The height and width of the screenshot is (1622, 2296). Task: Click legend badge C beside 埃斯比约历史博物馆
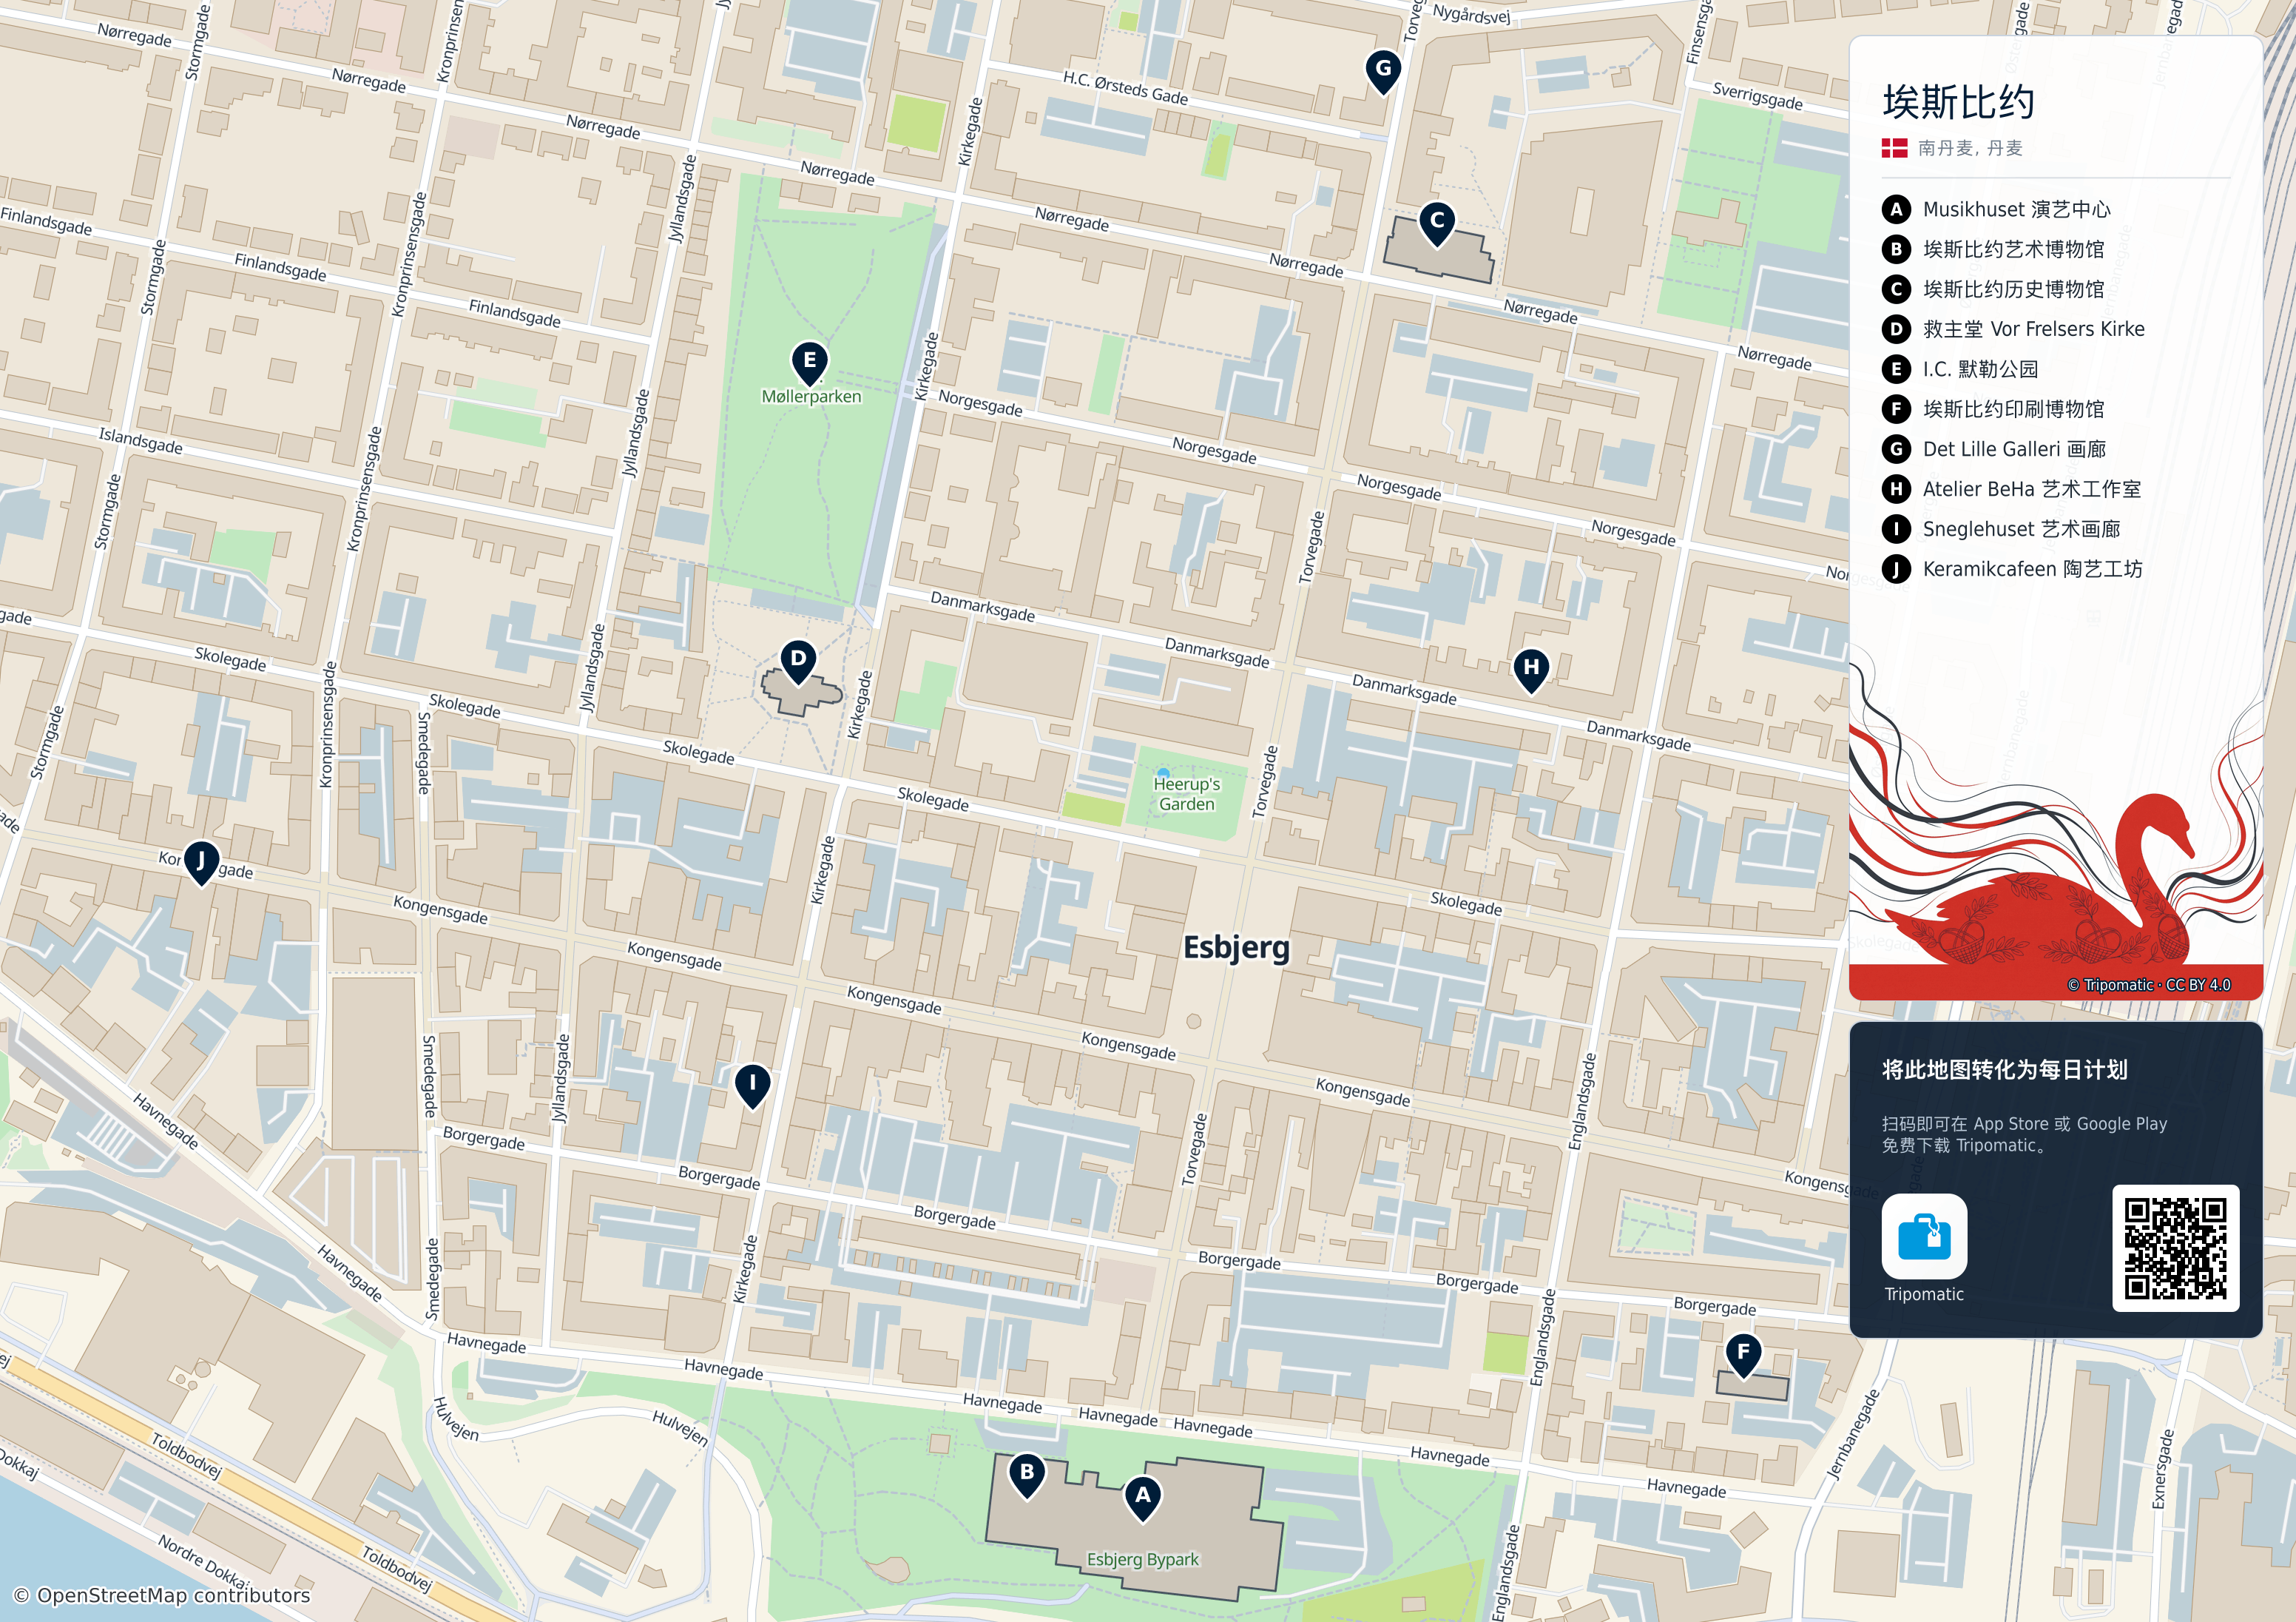pos(1895,289)
